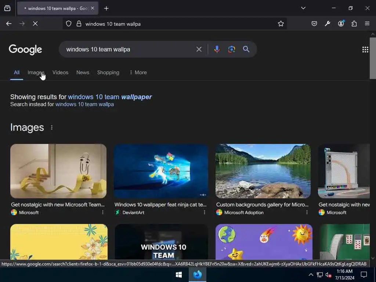Open Get nostalgic with new Microsoft Team title
This screenshot has height=282, width=376.
pyautogui.click(x=58, y=205)
